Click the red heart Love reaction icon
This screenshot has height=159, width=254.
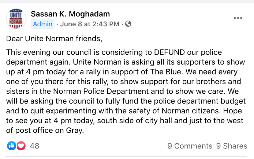click(21, 146)
